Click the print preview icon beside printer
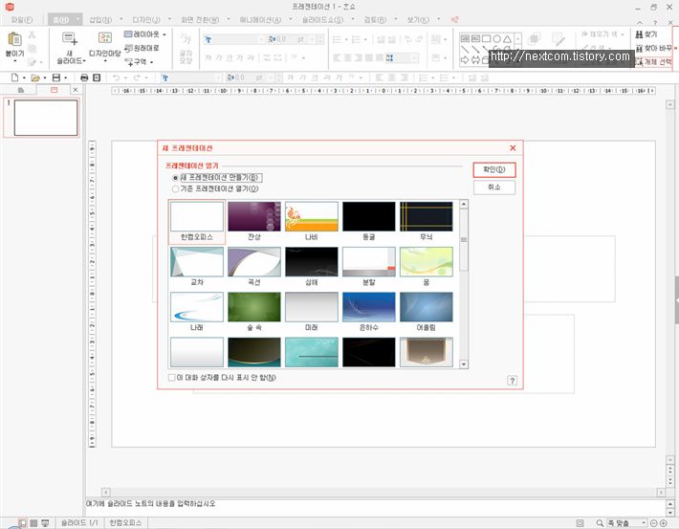The image size is (679, 529). tap(97, 77)
